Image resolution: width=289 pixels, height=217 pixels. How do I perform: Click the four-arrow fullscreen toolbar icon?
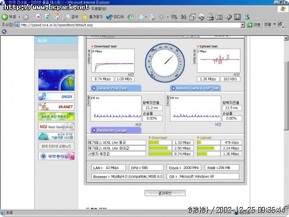201,17
